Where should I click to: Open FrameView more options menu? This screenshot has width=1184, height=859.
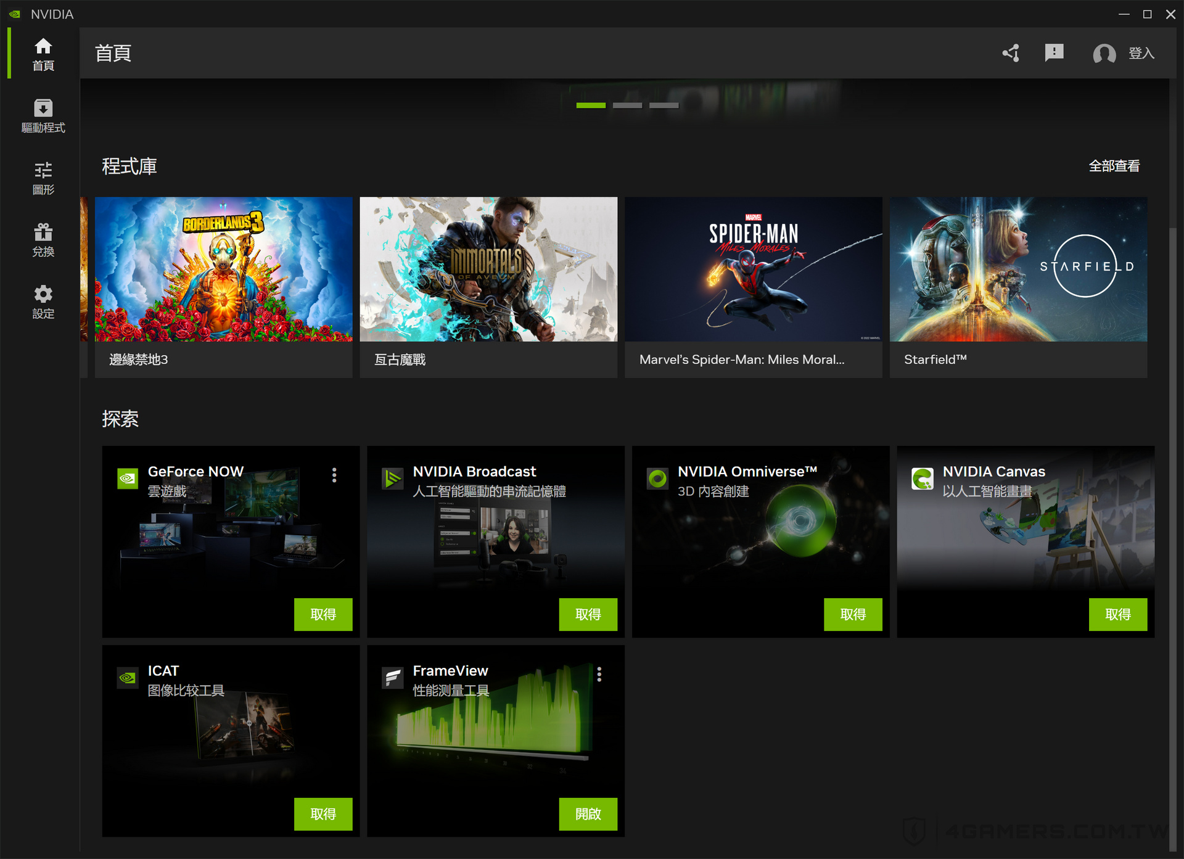(599, 674)
